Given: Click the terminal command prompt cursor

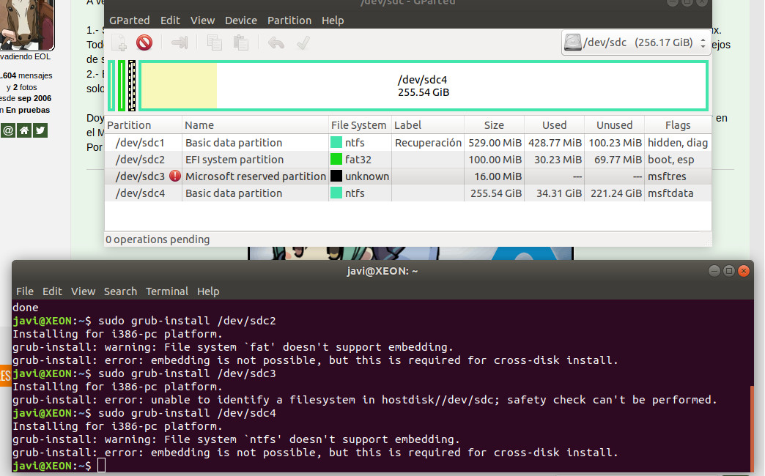Looking at the screenshot, I should pos(101,466).
